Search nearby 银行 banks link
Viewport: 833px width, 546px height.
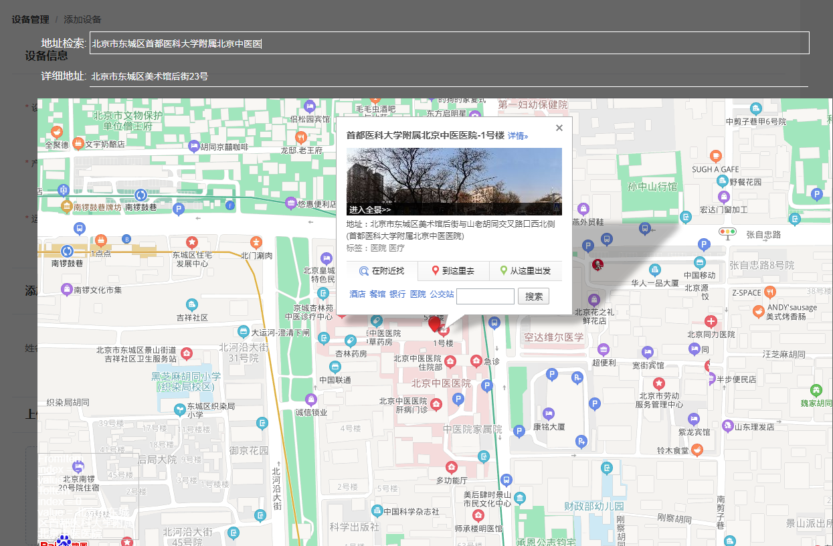(x=397, y=294)
